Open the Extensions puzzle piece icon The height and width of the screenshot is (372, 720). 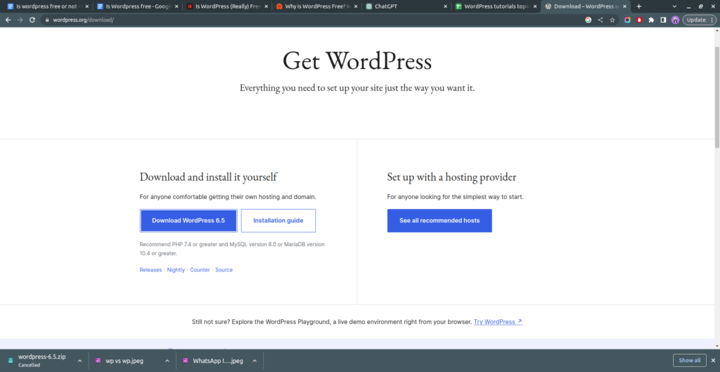point(651,20)
